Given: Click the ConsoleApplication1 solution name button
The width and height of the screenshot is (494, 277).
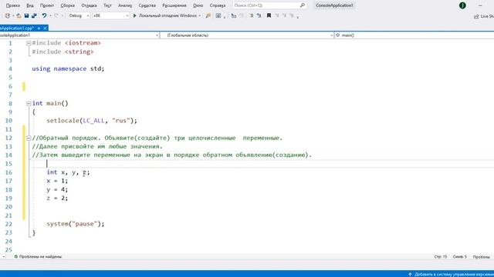Looking at the screenshot, I should (x=334, y=5).
